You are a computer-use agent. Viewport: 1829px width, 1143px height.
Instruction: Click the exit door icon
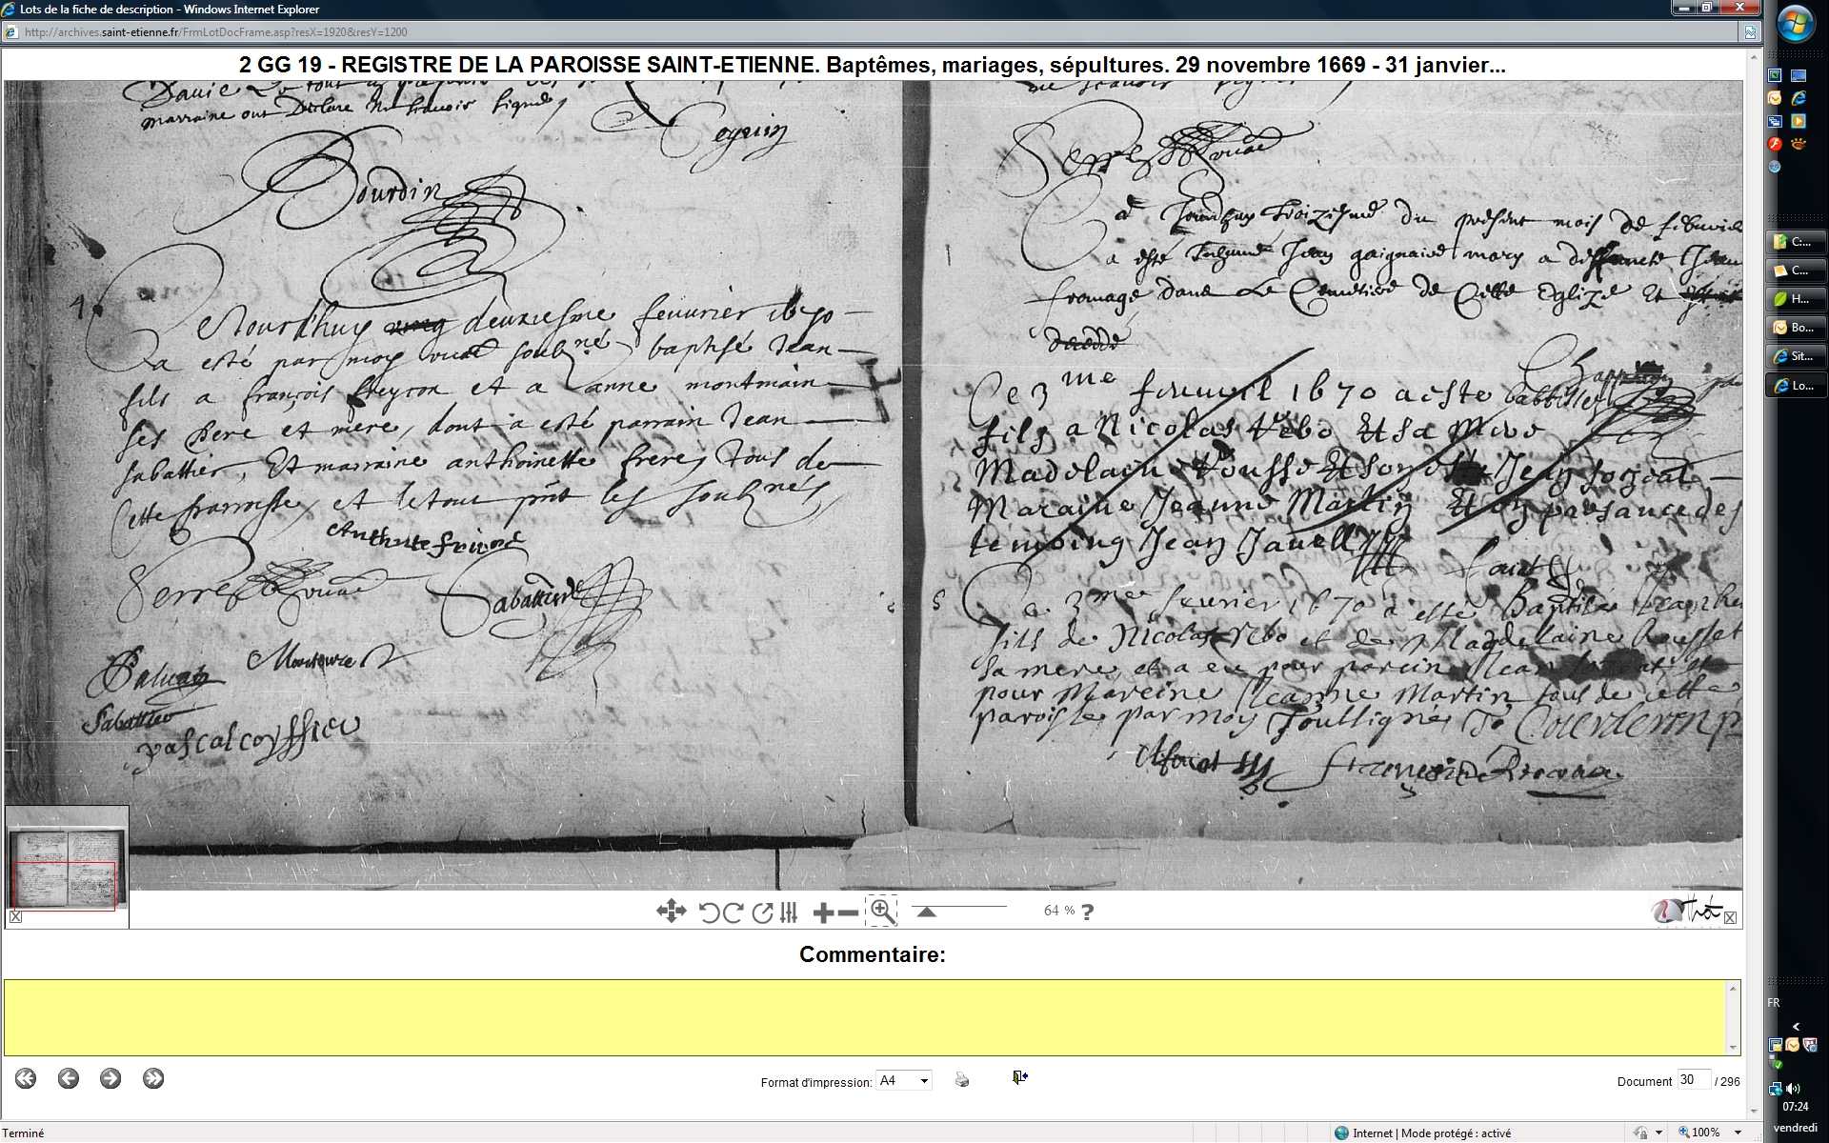tap(1019, 1077)
